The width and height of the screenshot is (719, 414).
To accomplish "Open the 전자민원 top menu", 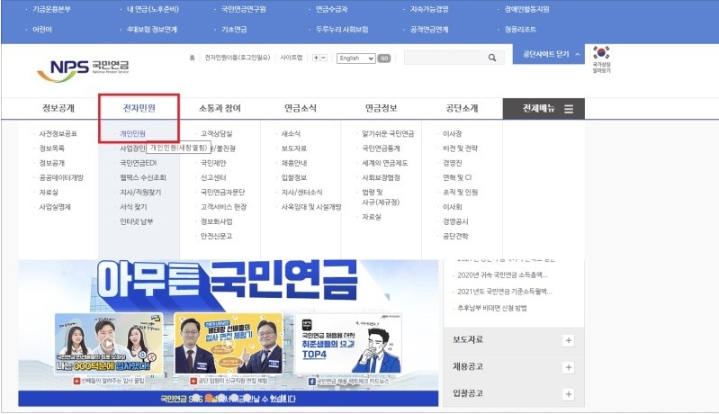I will pyautogui.click(x=139, y=108).
